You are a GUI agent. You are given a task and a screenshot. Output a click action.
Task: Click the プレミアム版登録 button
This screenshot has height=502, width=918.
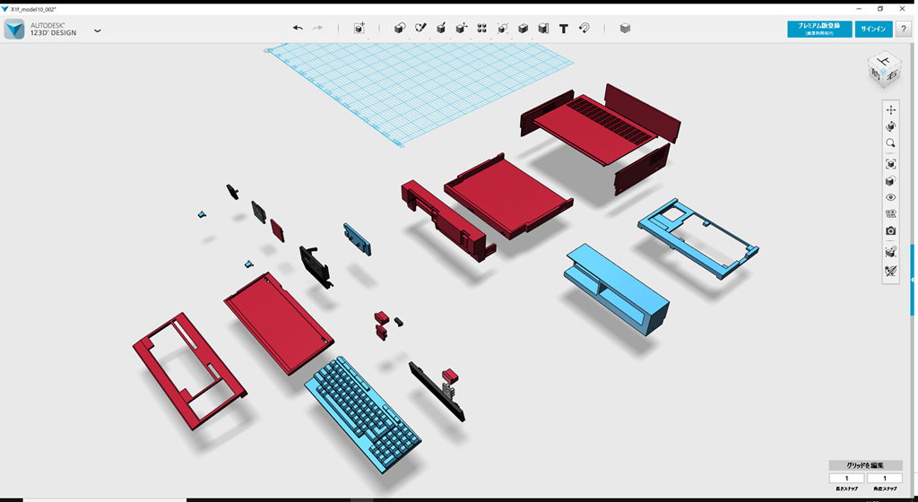click(x=819, y=30)
